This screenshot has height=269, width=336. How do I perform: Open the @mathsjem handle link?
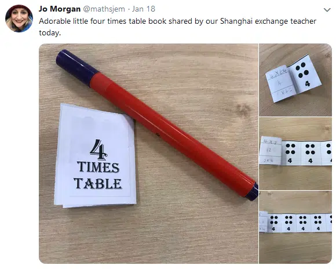click(x=104, y=9)
